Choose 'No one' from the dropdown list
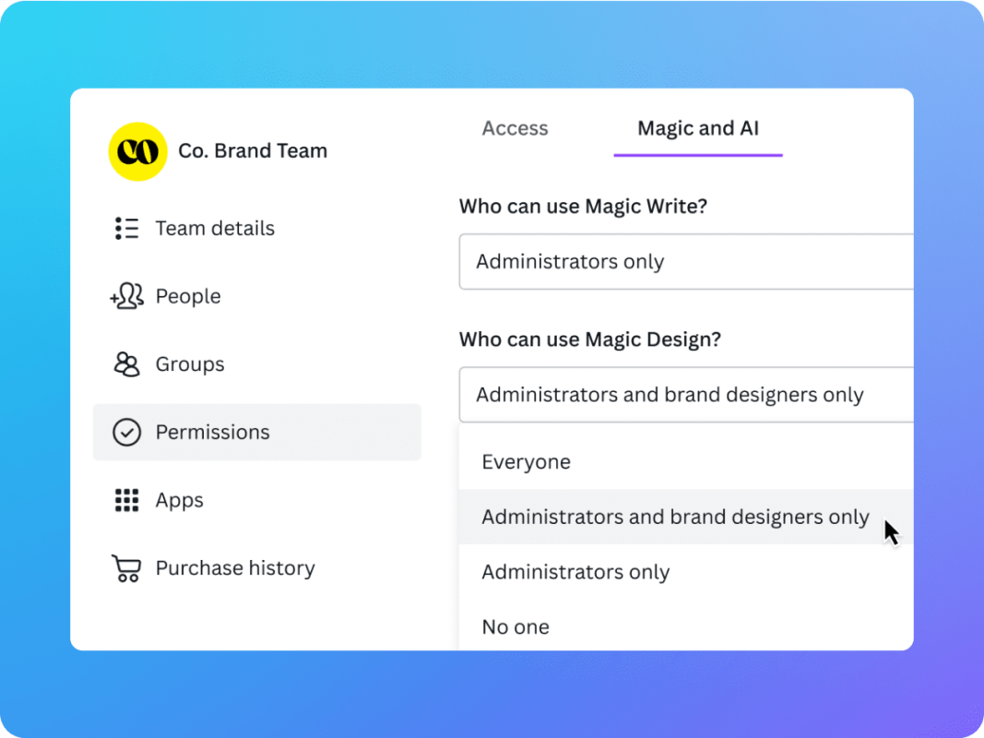This screenshot has height=738, width=984. point(516,627)
